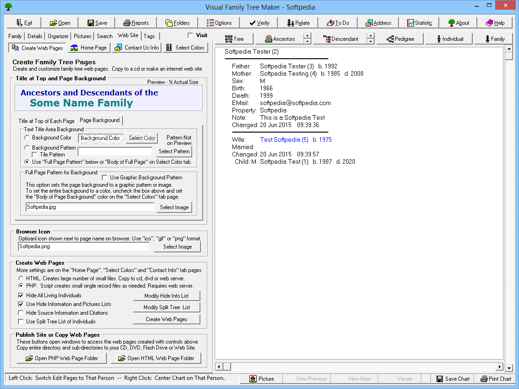519x389 pixels.
Task: Show the Individual view
Action: [x=450, y=39]
